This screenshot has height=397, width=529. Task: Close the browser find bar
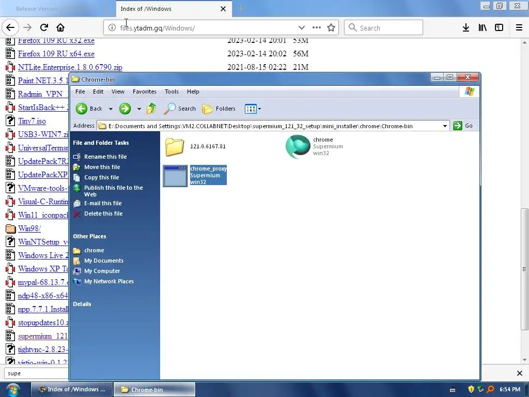click(520, 373)
